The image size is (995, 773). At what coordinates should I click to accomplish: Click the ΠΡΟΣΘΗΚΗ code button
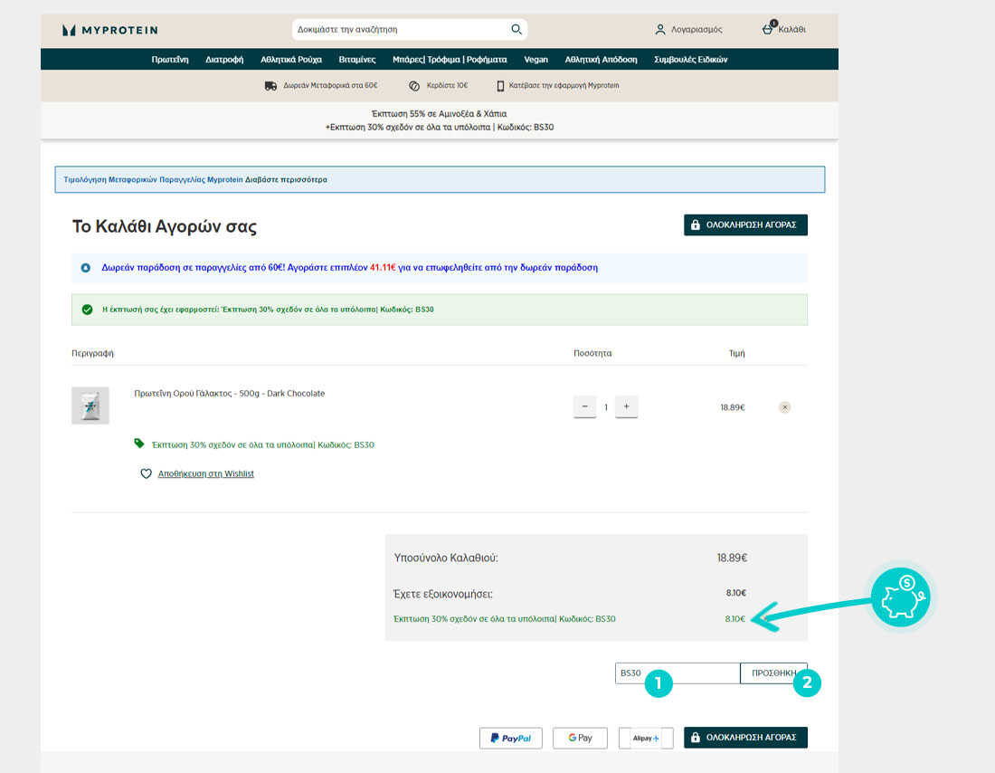(x=773, y=673)
